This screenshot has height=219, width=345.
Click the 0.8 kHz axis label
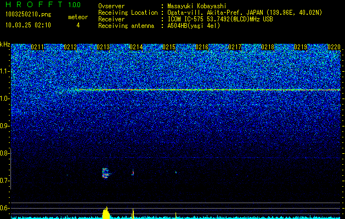tap(4, 153)
